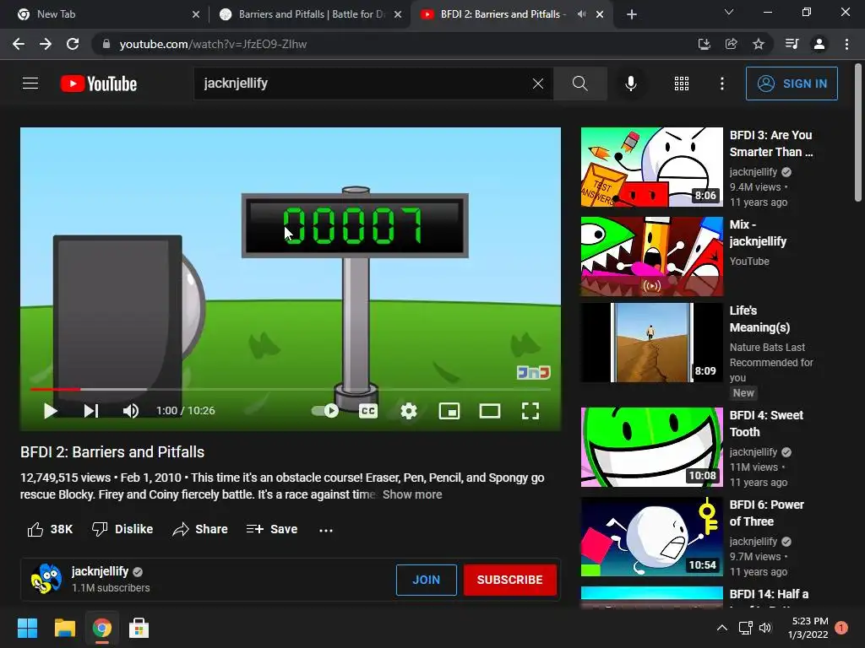Click the JOIN membership button

point(427,580)
